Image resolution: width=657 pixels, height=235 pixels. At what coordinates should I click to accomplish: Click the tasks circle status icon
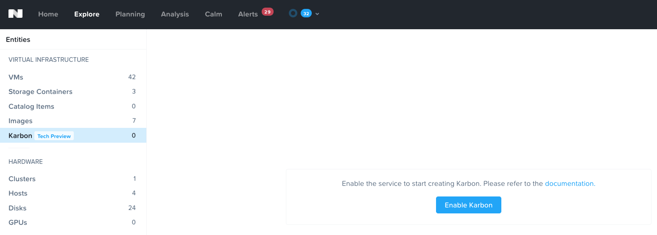pyautogui.click(x=293, y=14)
